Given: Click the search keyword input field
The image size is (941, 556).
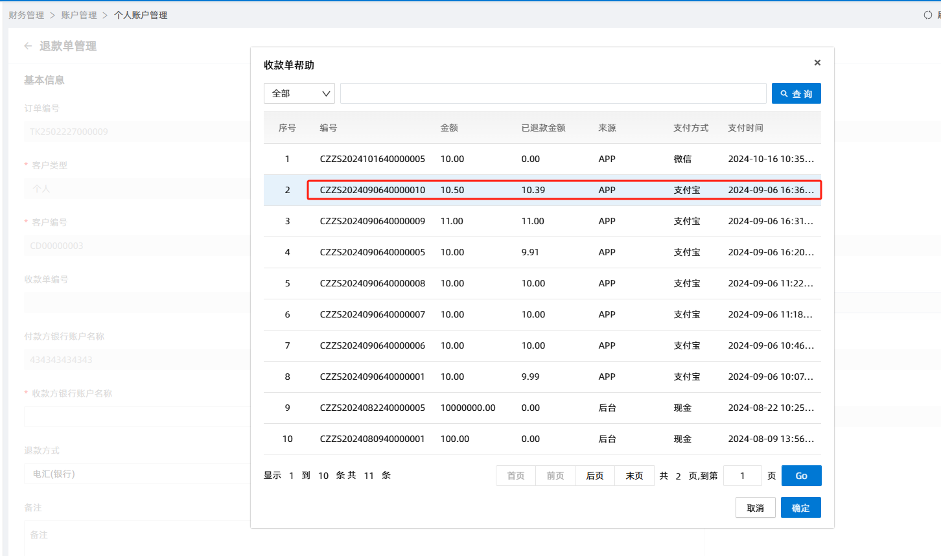Looking at the screenshot, I should 553,93.
